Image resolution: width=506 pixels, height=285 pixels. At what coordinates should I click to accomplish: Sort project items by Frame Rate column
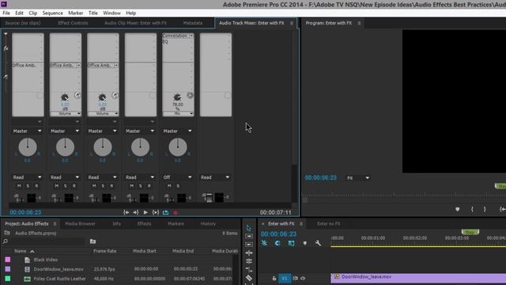(x=105, y=251)
